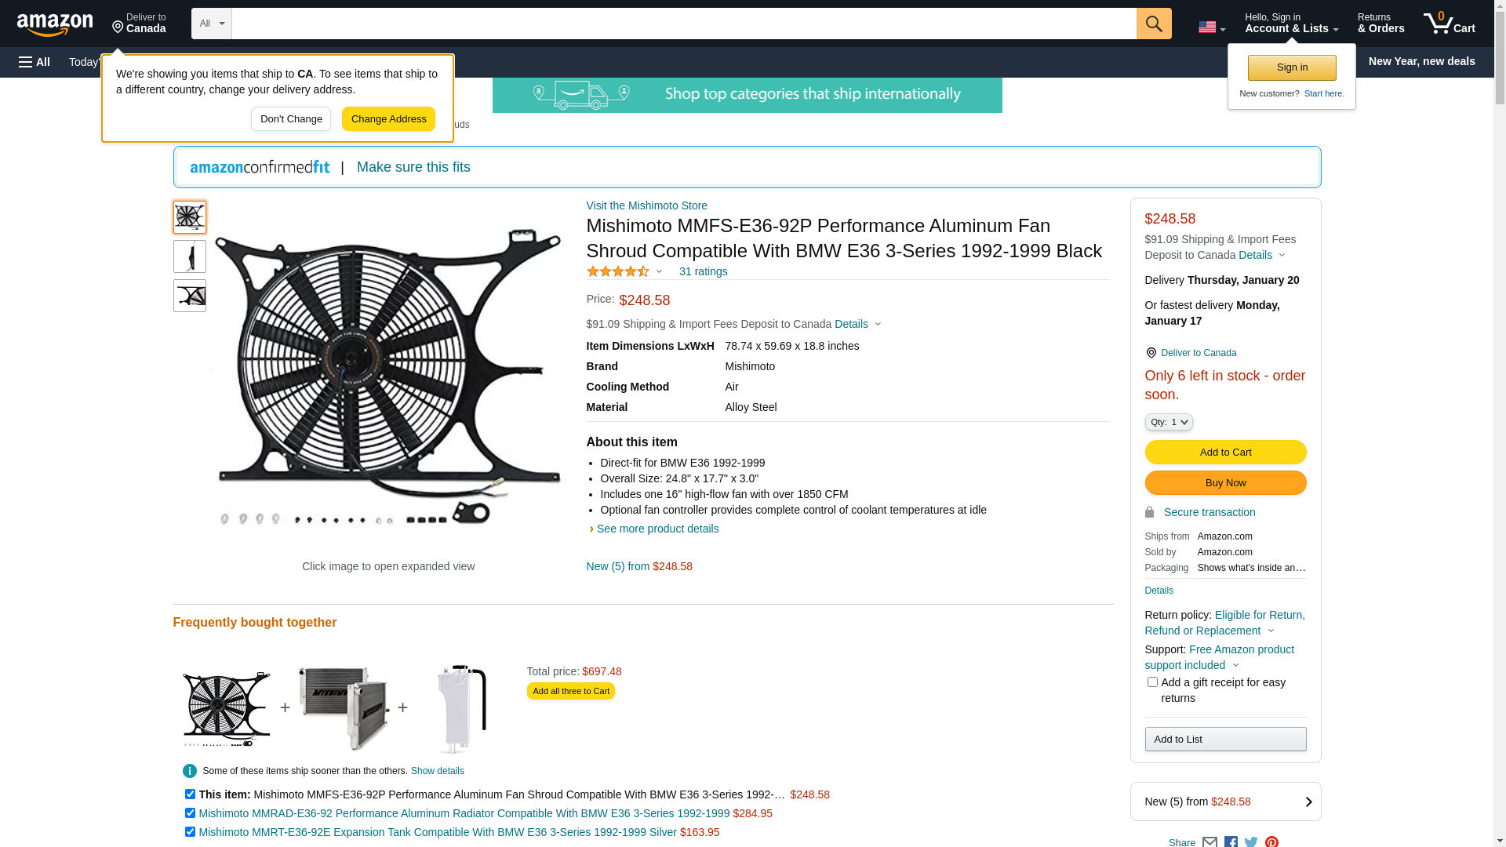This screenshot has height=847, width=1506.
Task: Uncheck the expansion tank bundle item checkbox
Action: pos(190,832)
